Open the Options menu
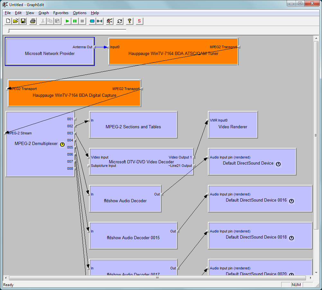This screenshot has width=322, height=290. click(x=80, y=13)
